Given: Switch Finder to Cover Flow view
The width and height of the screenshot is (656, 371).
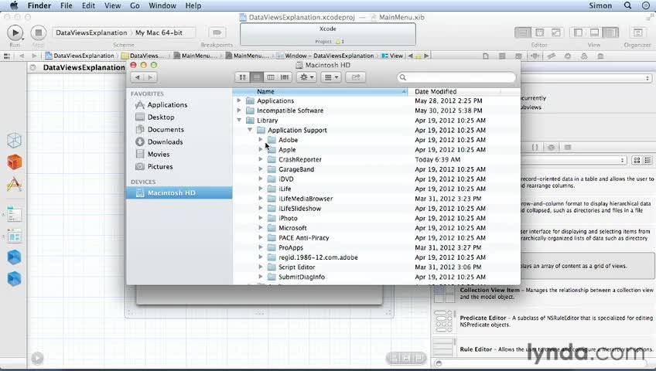Looking at the screenshot, I should (285, 77).
